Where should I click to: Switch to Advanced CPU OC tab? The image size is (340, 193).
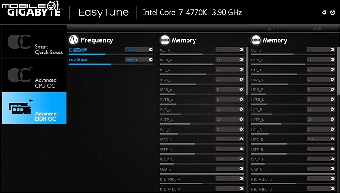pyautogui.click(x=34, y=75)
